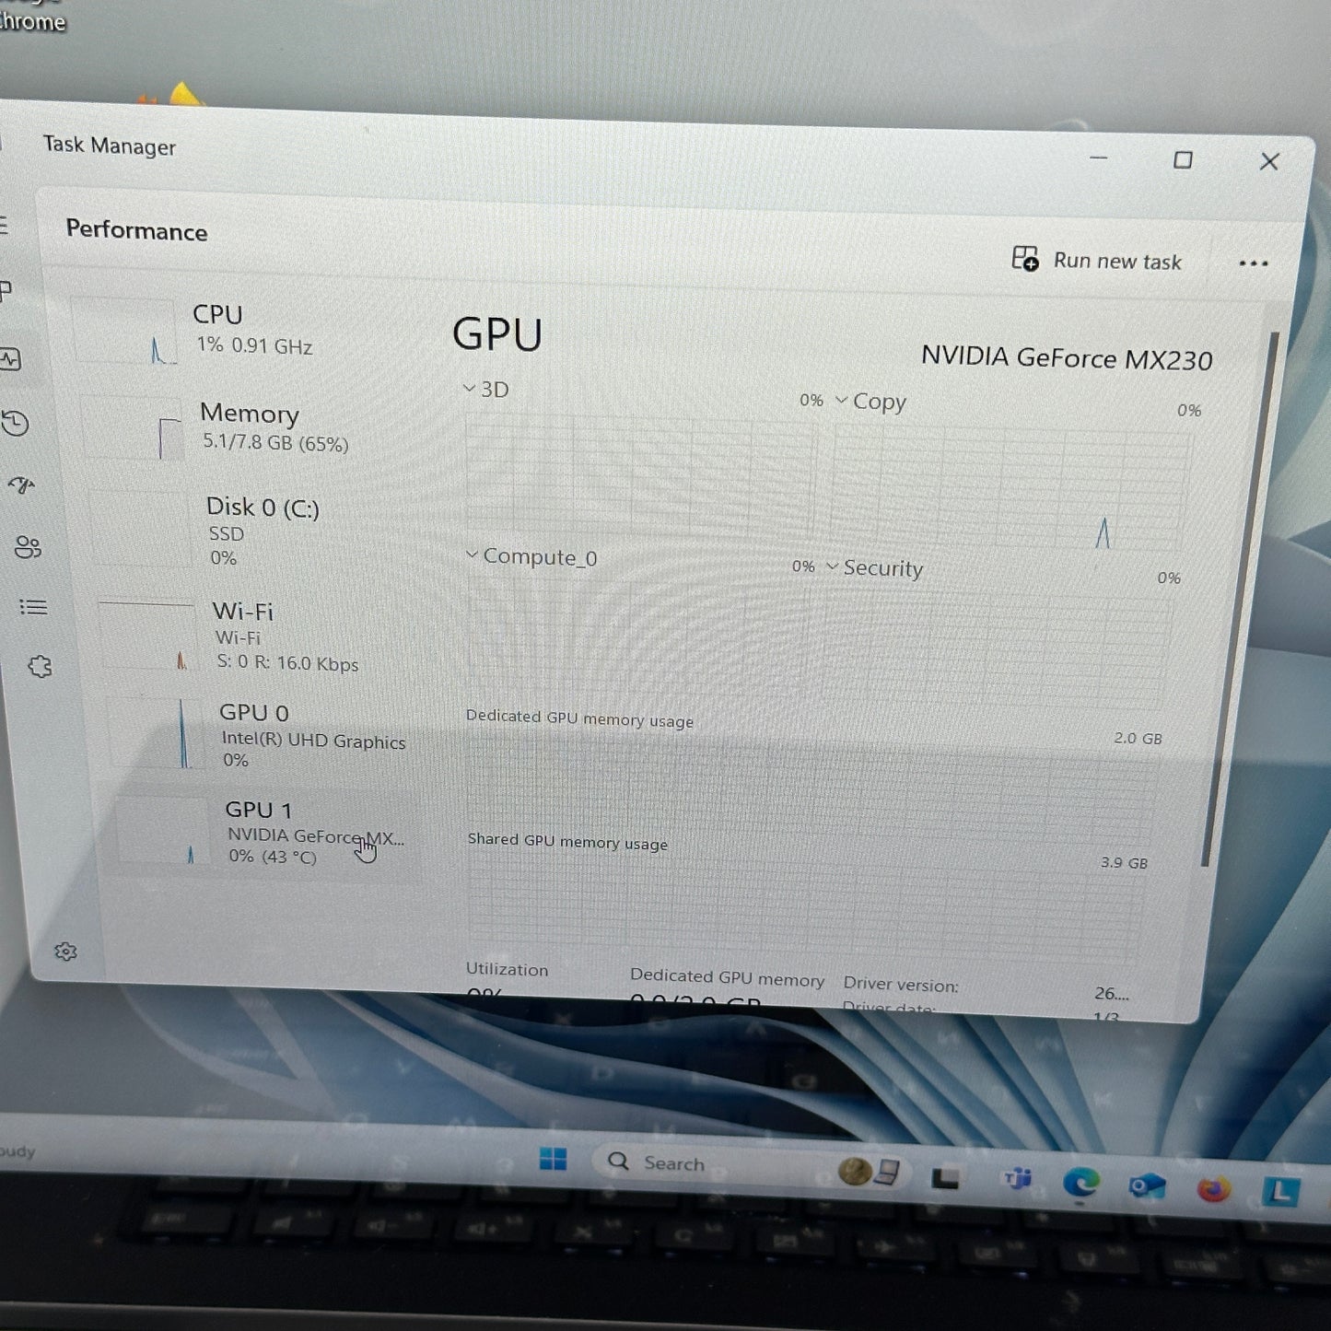Launch Firefox from taskbar
The width and height of the screenshot is (1331, 1331).
click(x=1213, y=1189)
